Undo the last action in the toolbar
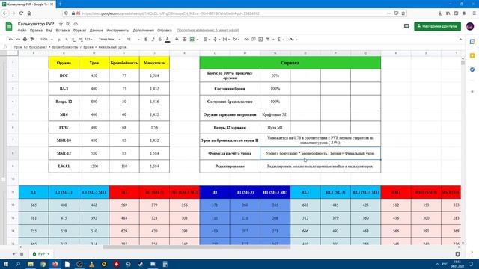The height and width of the screenshot is (269, 479). [10, 40]
